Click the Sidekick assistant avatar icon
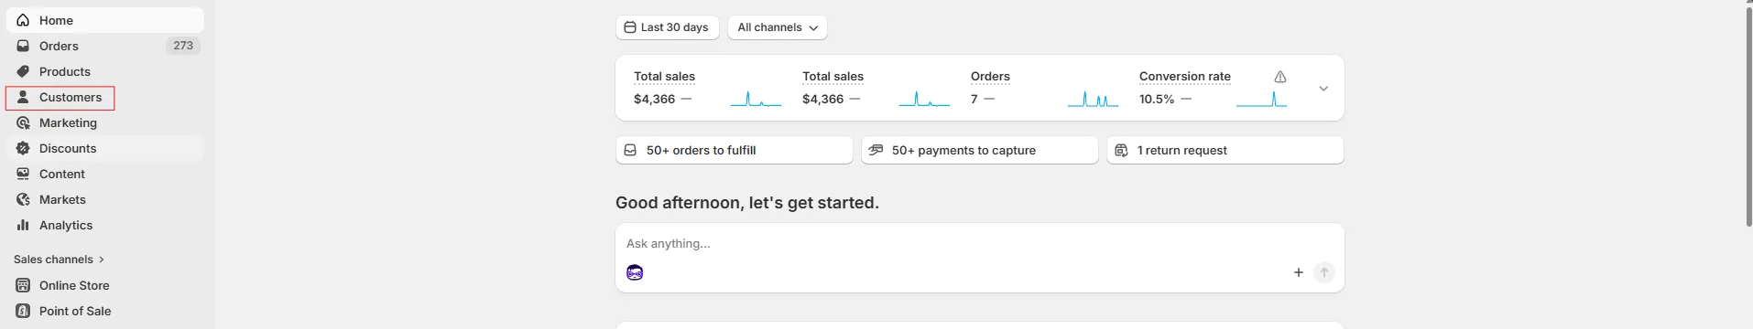The height and width of the screenshot is (329, 1753). [x=635, y=272]
